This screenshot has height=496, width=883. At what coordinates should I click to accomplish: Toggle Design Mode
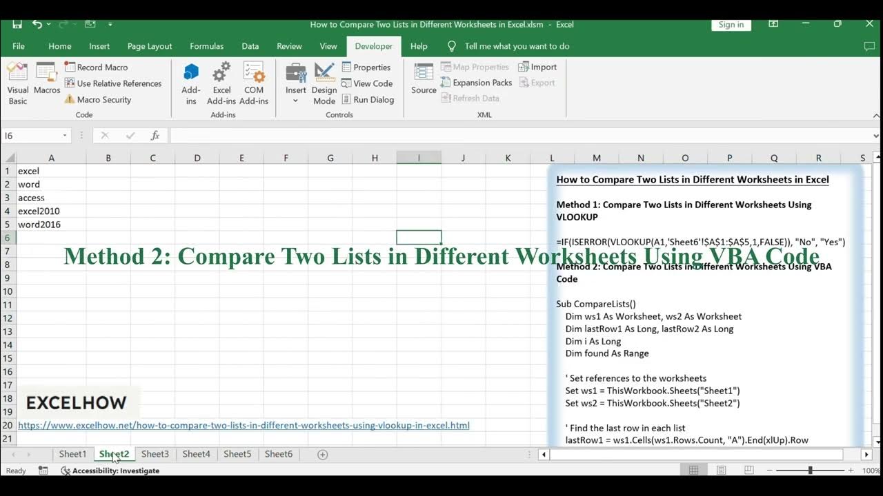[324, 83]
